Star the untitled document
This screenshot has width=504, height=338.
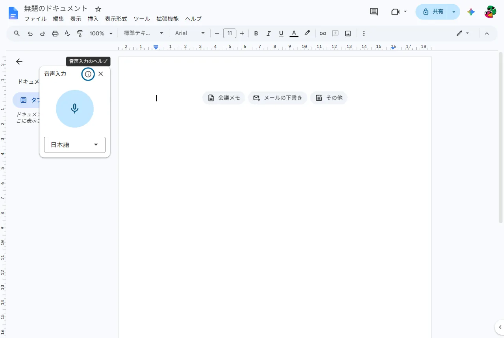coord(98,9)
